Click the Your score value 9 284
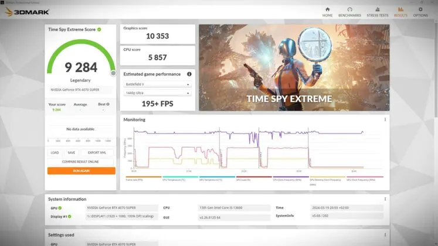This screenshot has width=438, height=246. coord(56,110)
